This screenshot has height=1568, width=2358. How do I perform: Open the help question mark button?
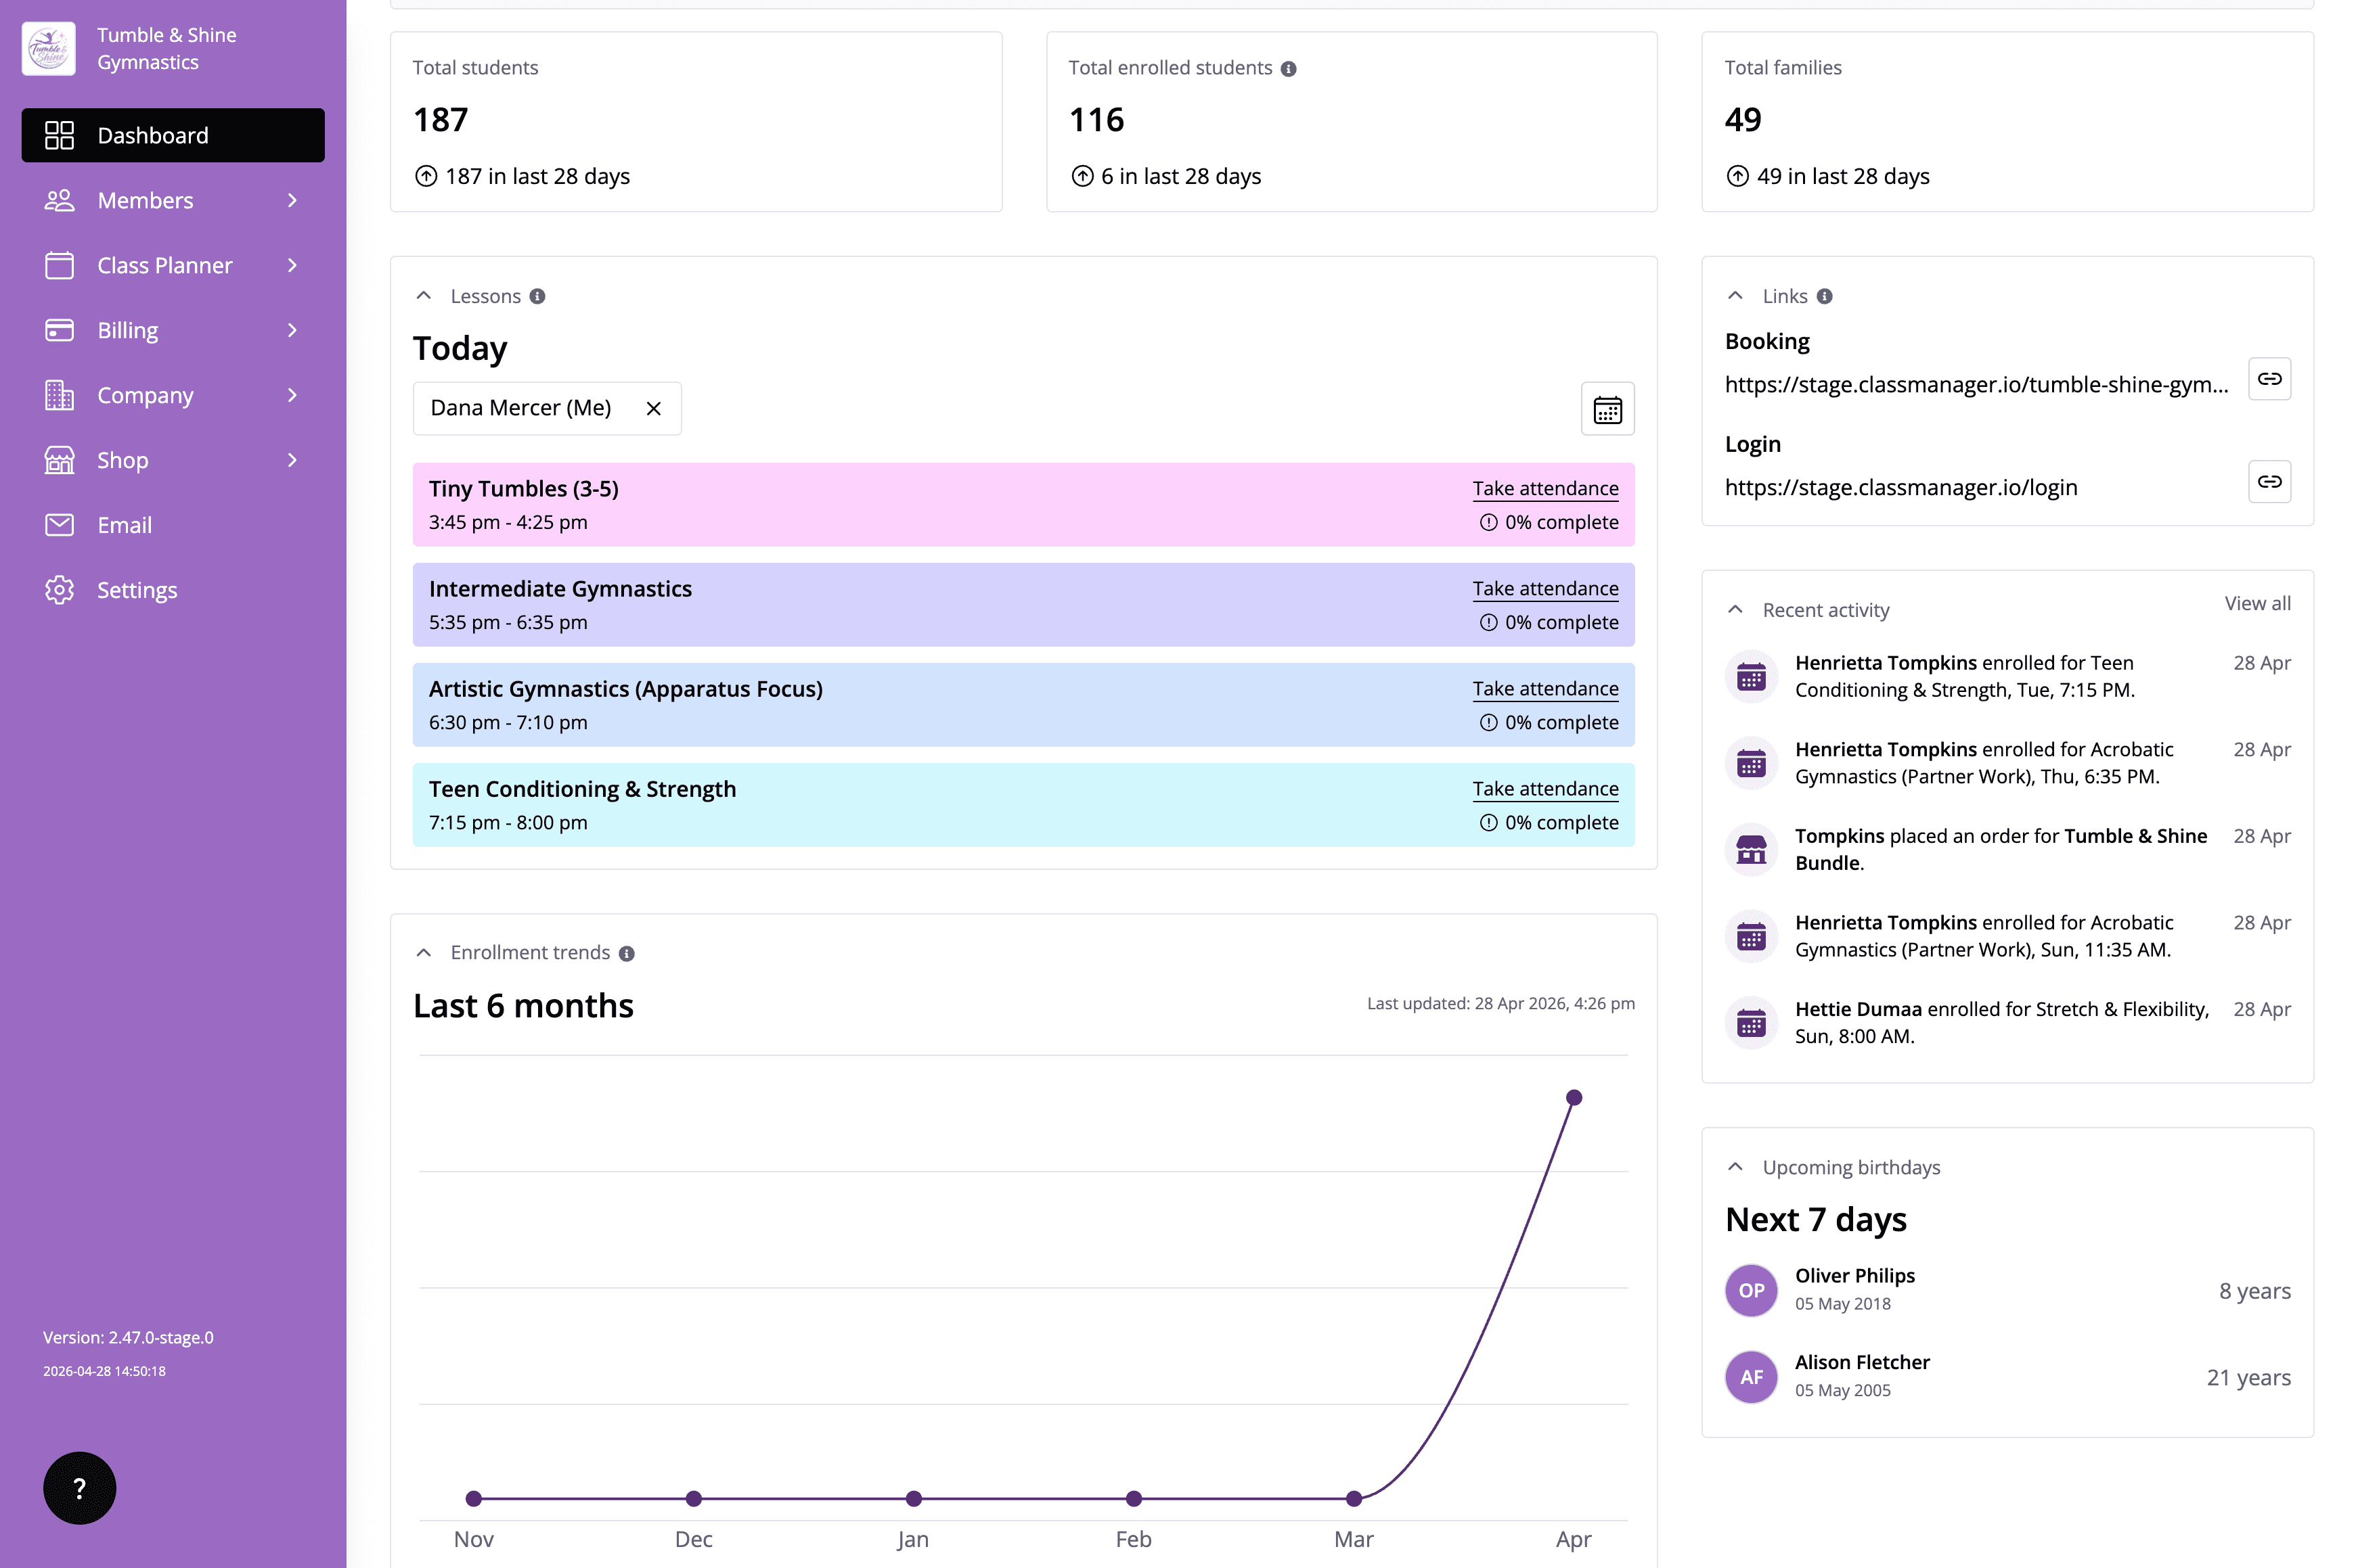pyautogui.click(x=79, y=1488)
